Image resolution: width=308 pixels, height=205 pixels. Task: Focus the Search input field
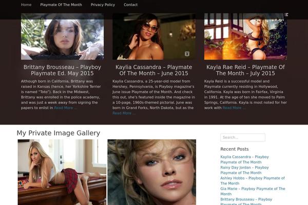(243, 137)
